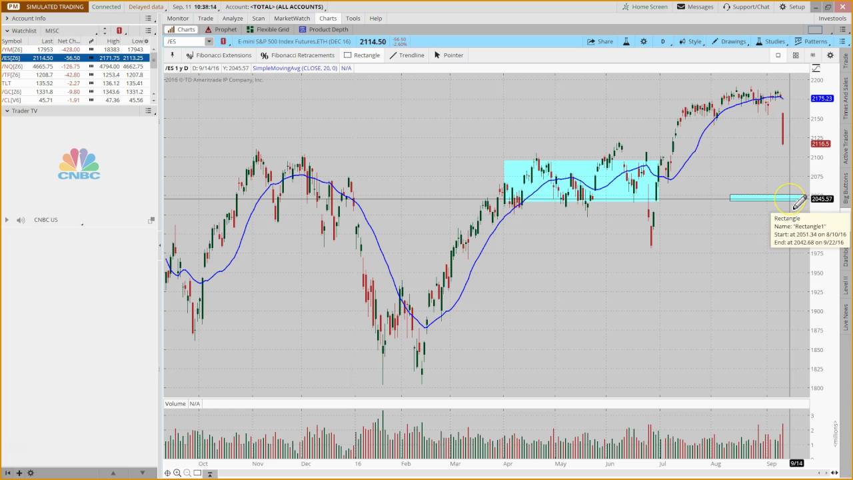
Task: Open Messages
Action: 695,7
